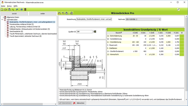Click the pin icon at top right
This screenshot has width=188, height=106.
[178, 9]
